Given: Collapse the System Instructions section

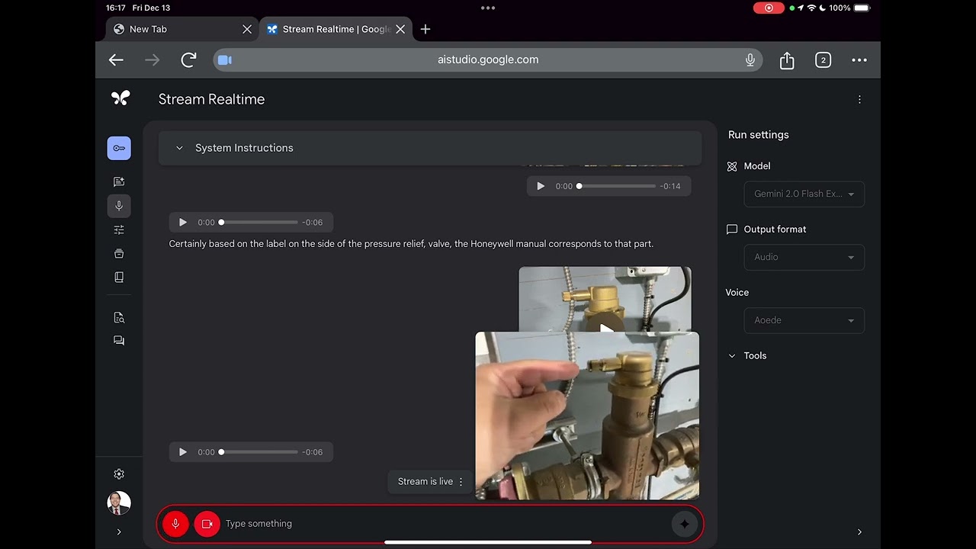Looking at the screenshot, I should pos(179,148).
